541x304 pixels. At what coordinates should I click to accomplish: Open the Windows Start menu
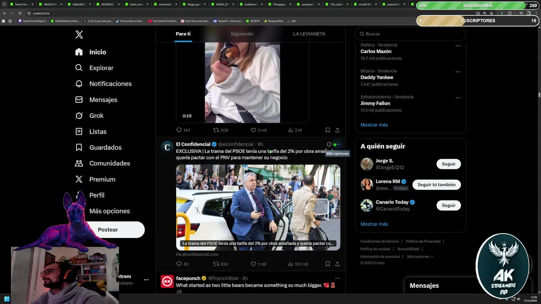coord(7,299)
